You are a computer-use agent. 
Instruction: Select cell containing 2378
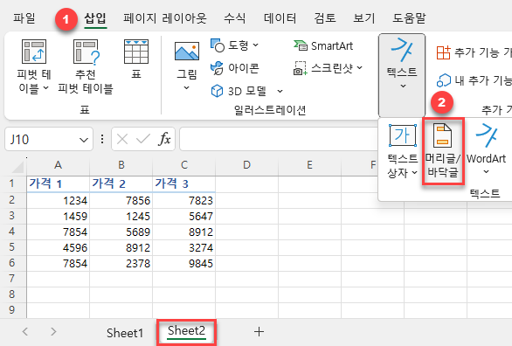point(121,263)
